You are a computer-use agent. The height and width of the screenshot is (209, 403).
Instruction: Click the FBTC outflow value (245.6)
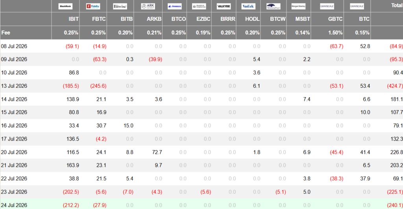click(98, 86)
